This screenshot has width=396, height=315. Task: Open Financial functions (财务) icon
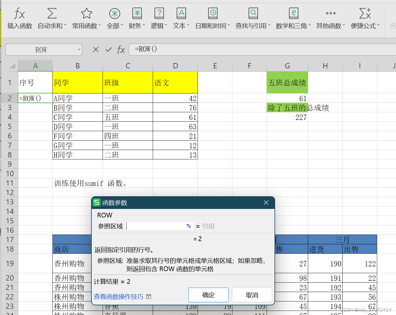coord(137,14)
